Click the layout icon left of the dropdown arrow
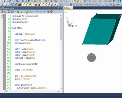Viewport: 122px width, 98px height. [99, 5]
